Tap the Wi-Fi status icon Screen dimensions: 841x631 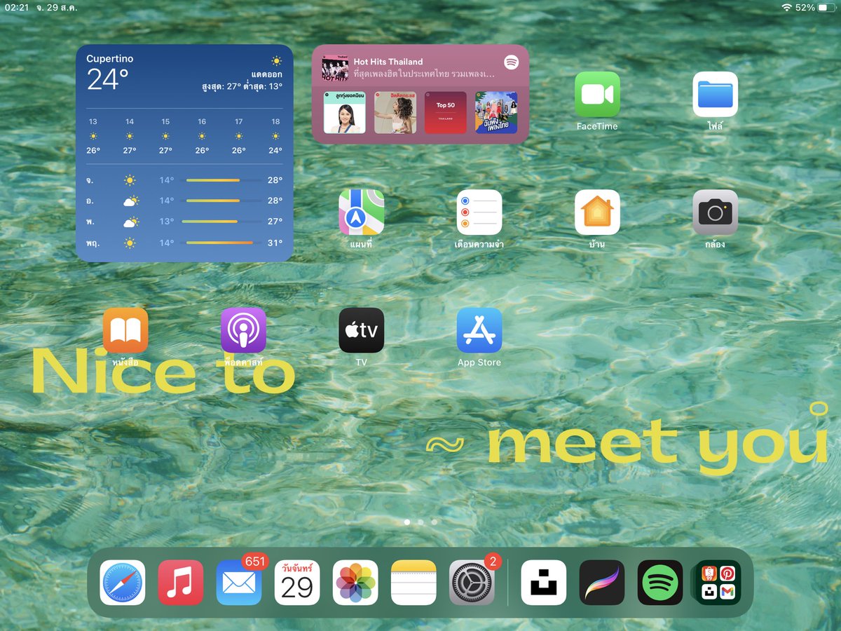[786, 7]
